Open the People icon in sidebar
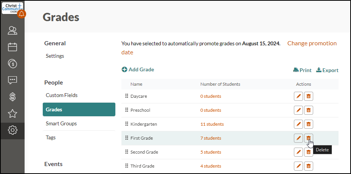Image resolution: width=351 pixels, height=174 pixels. 12,31
